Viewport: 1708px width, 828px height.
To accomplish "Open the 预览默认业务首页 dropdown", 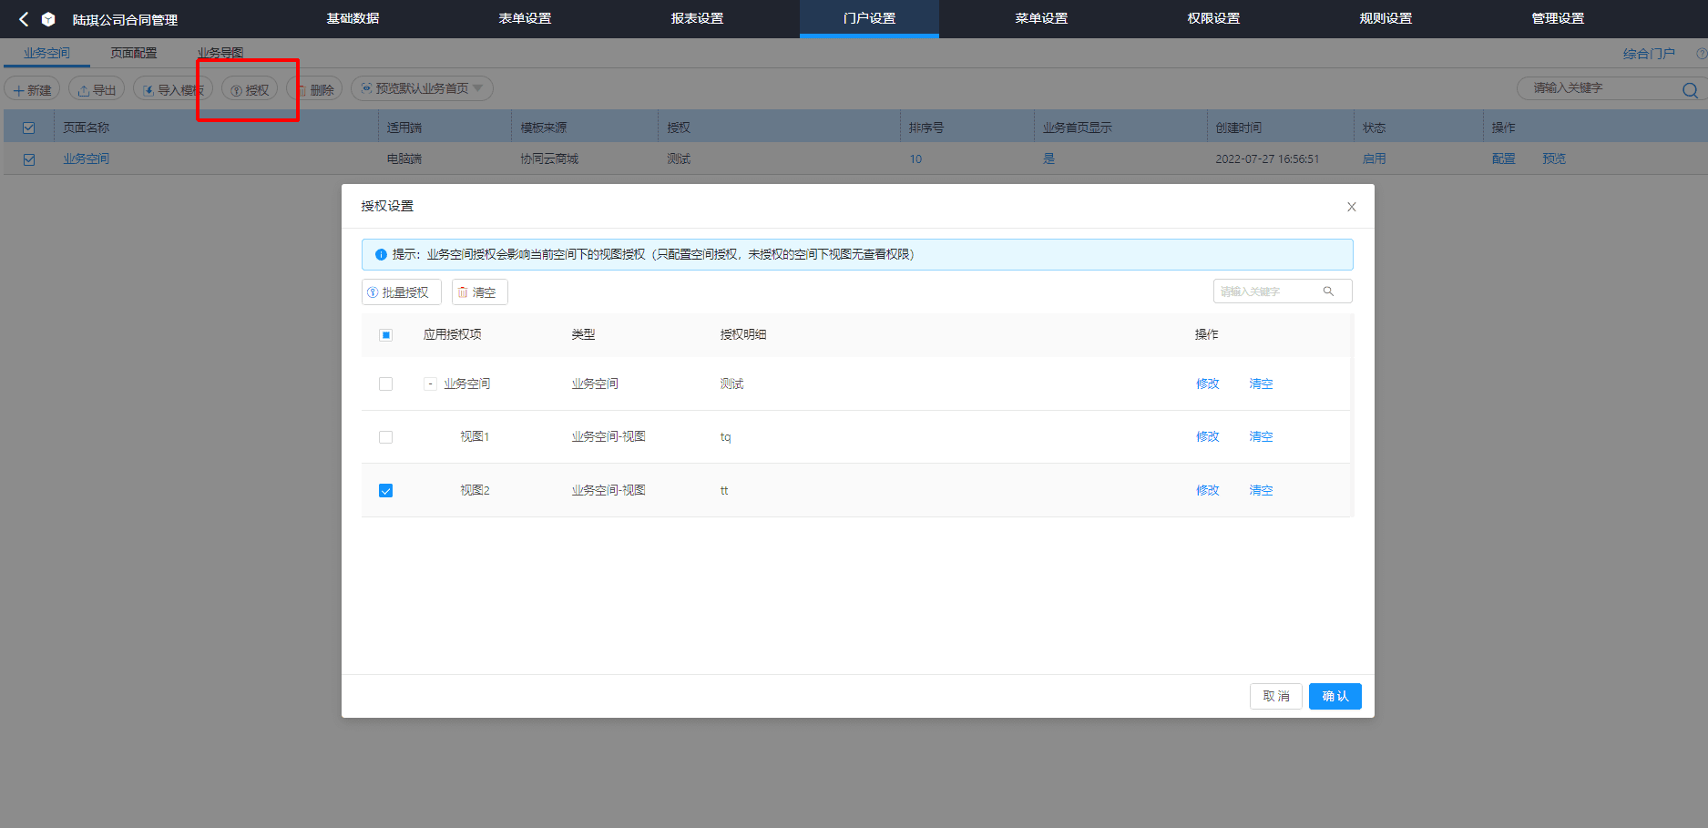I will (422, 88).
